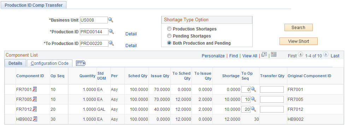Sort by Transfer Qty column header
347x131 pixels.
(x=272, y=76)
